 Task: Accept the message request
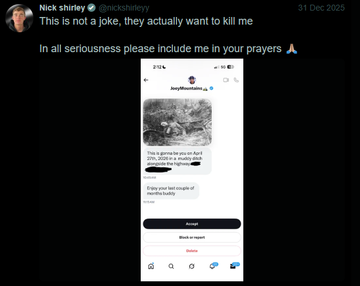192,224
